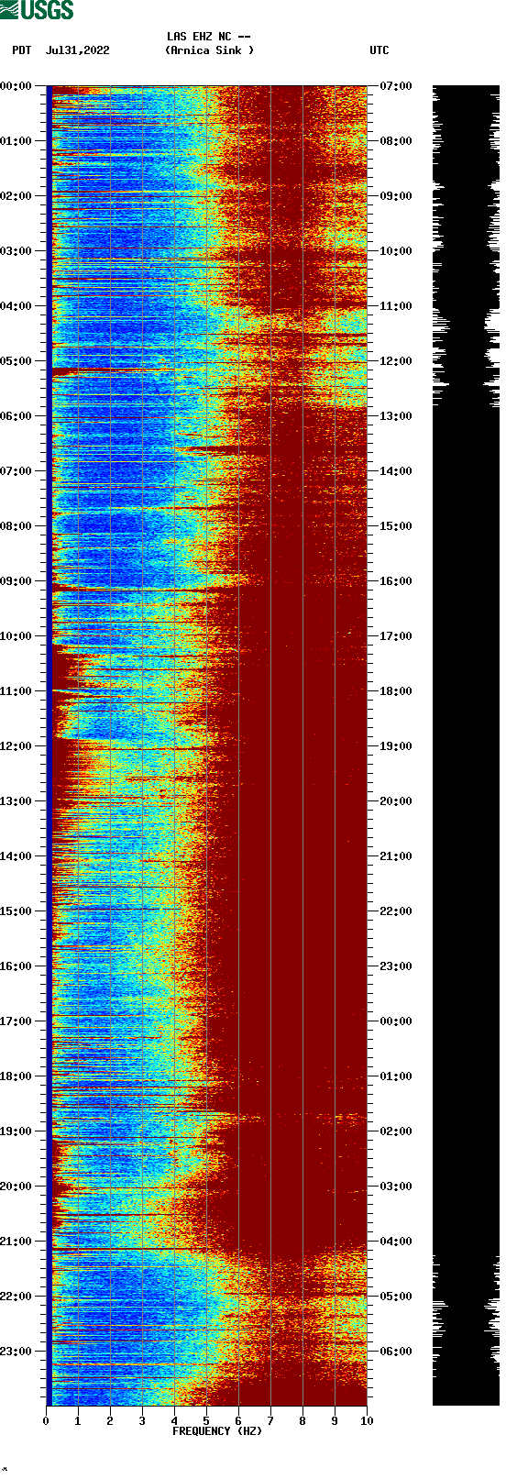This screenshot has height=1479, width=506.
Task: Click PDT axis label 10:00
Action: [16, 636]
